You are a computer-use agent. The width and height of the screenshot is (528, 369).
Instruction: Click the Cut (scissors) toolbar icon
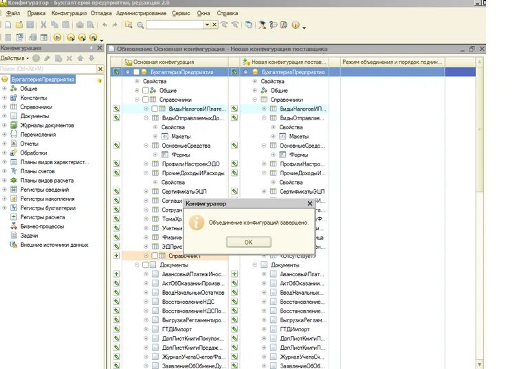pos(43,25)
